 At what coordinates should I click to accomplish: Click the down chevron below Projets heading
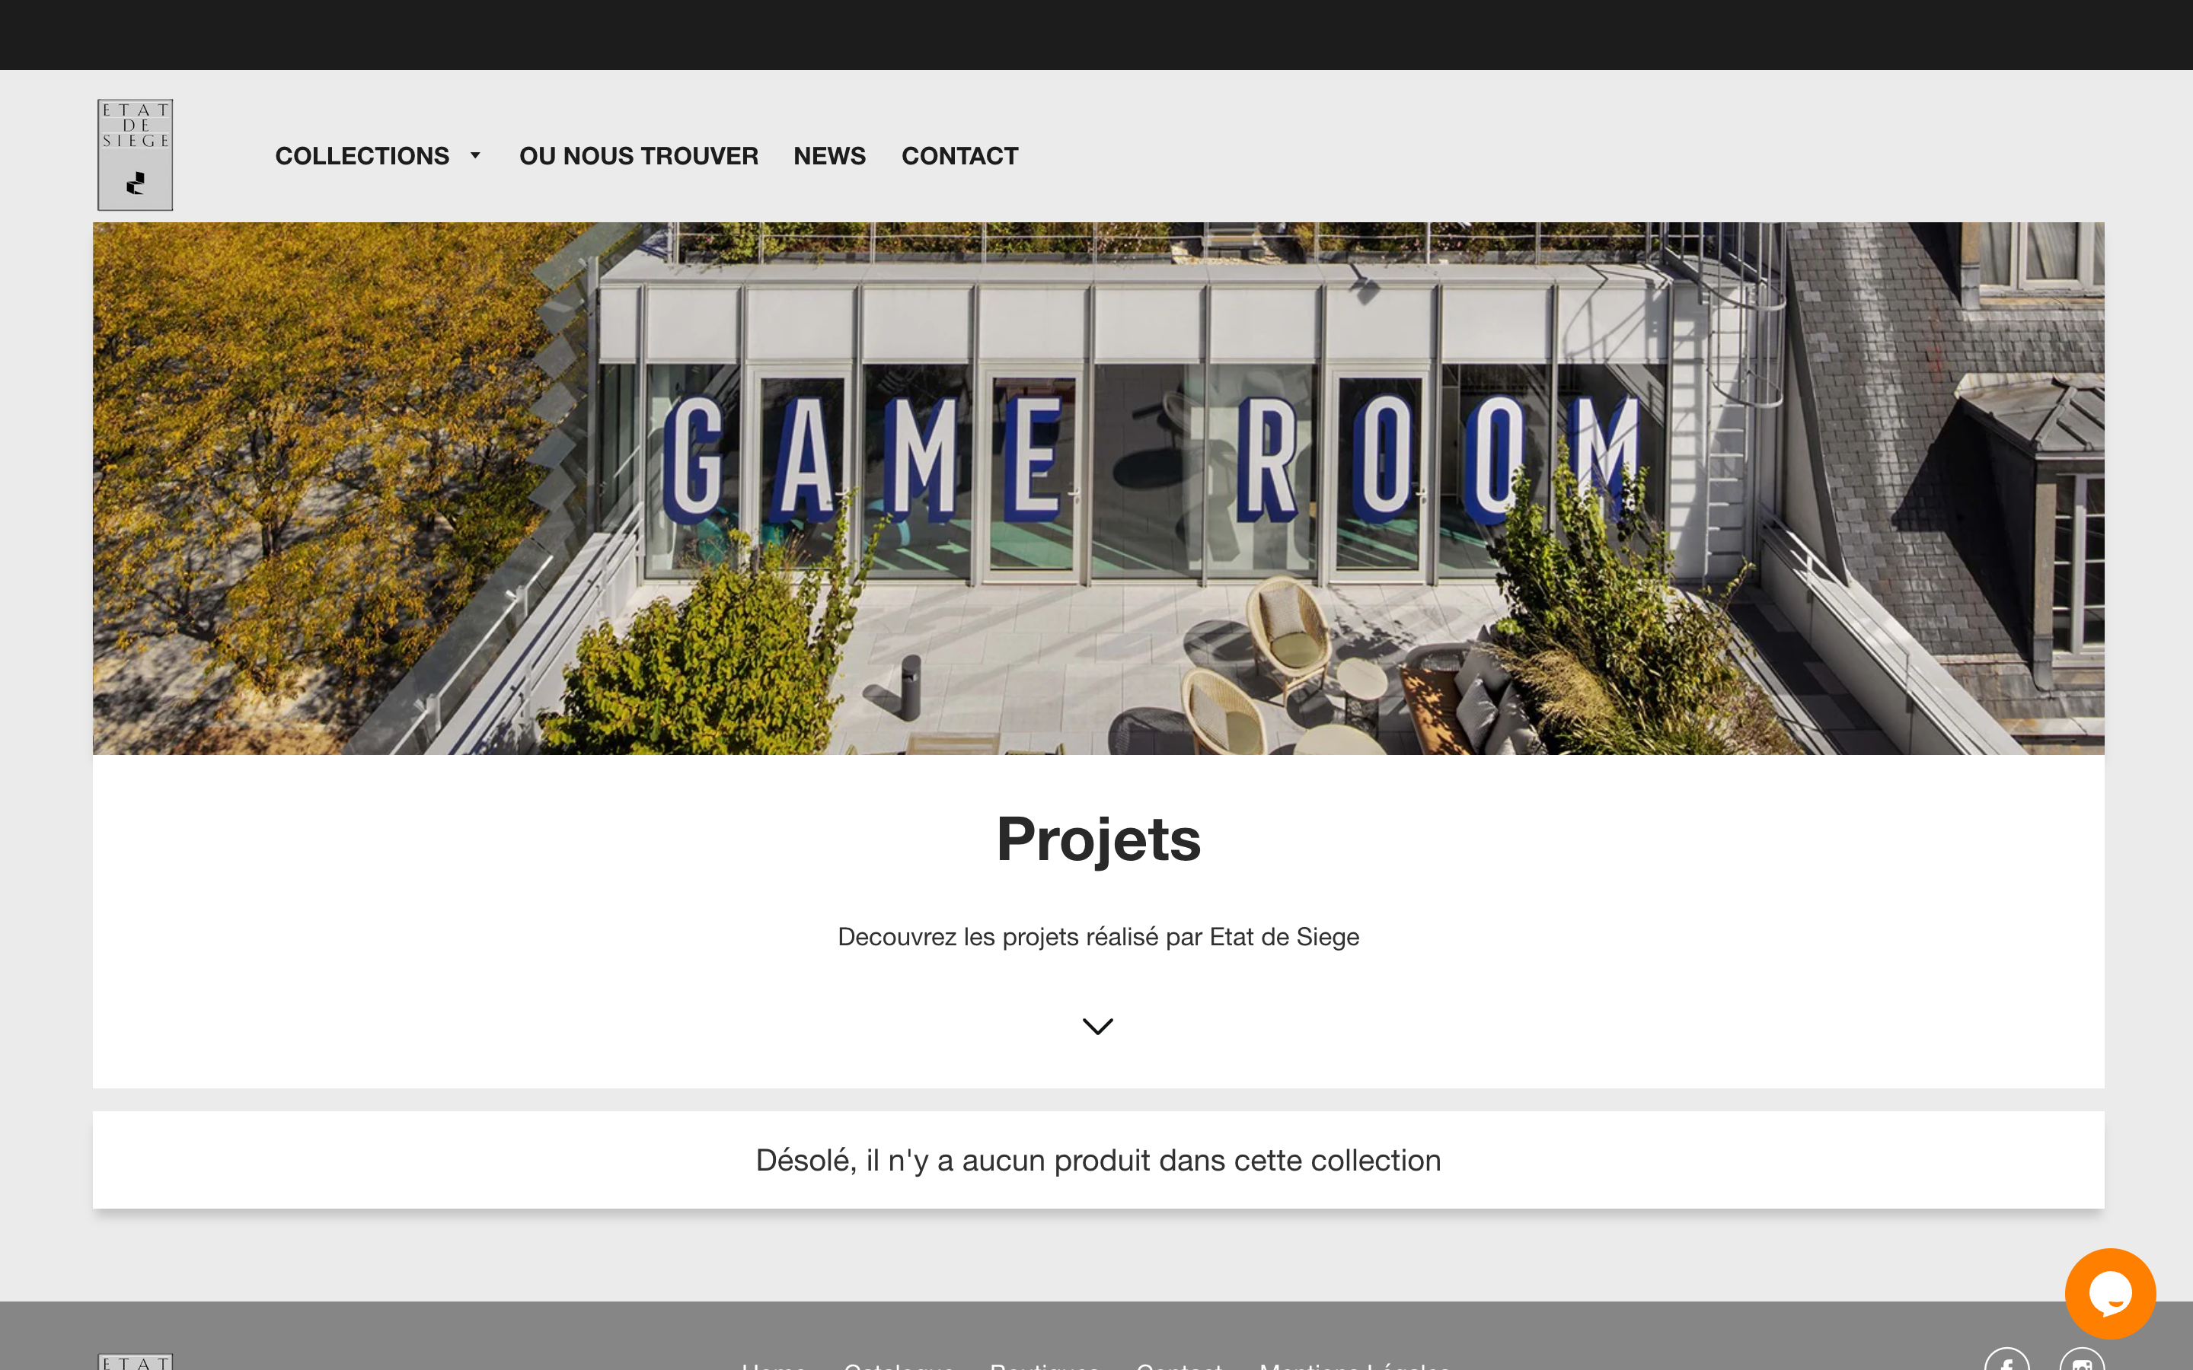(1097, 1026)
